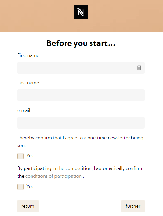Click the Before you start… heading
The image size is (163, 216).
[x=81, y=43]
